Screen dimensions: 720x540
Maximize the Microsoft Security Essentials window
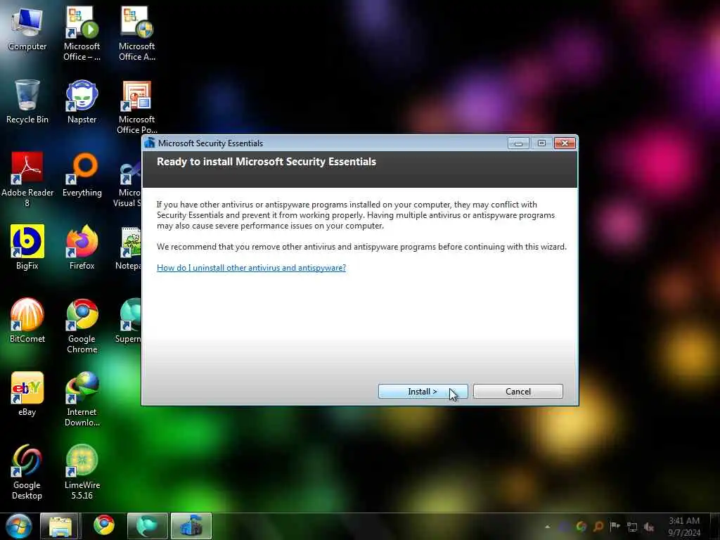click(x=542, y=143)
